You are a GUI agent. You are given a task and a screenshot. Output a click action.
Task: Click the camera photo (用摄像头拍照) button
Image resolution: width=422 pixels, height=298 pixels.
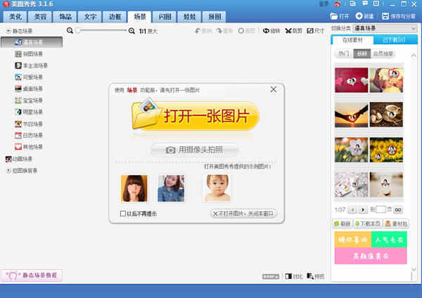click(x=194, y=150)
